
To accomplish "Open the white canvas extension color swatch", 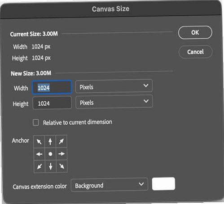I will (x=163, y=184).
